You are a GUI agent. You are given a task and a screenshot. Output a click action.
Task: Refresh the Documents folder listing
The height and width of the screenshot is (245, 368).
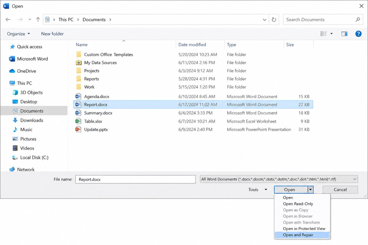[x=274, y=19]
